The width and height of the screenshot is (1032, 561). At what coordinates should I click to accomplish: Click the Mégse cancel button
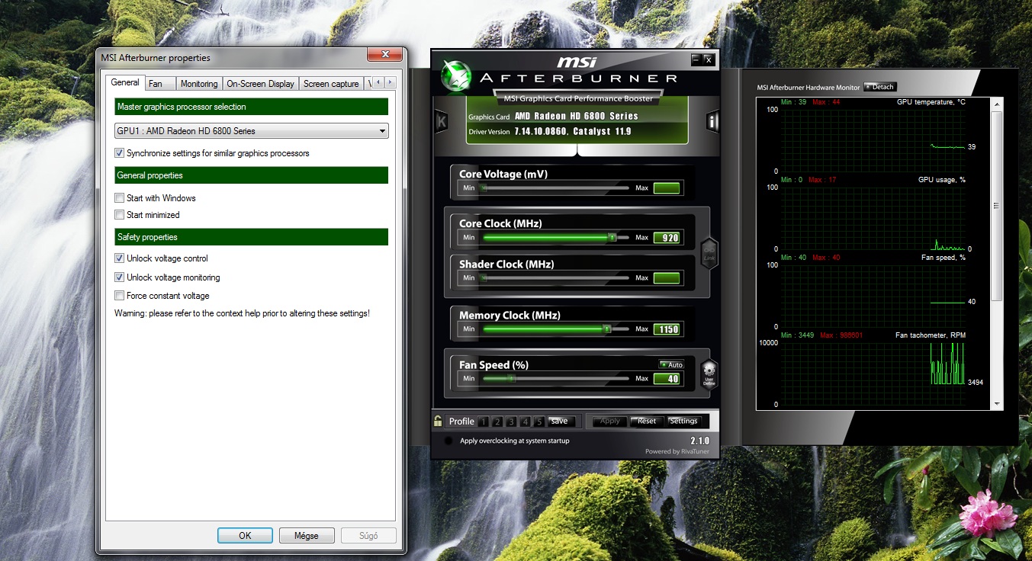(x=307, y=535)
